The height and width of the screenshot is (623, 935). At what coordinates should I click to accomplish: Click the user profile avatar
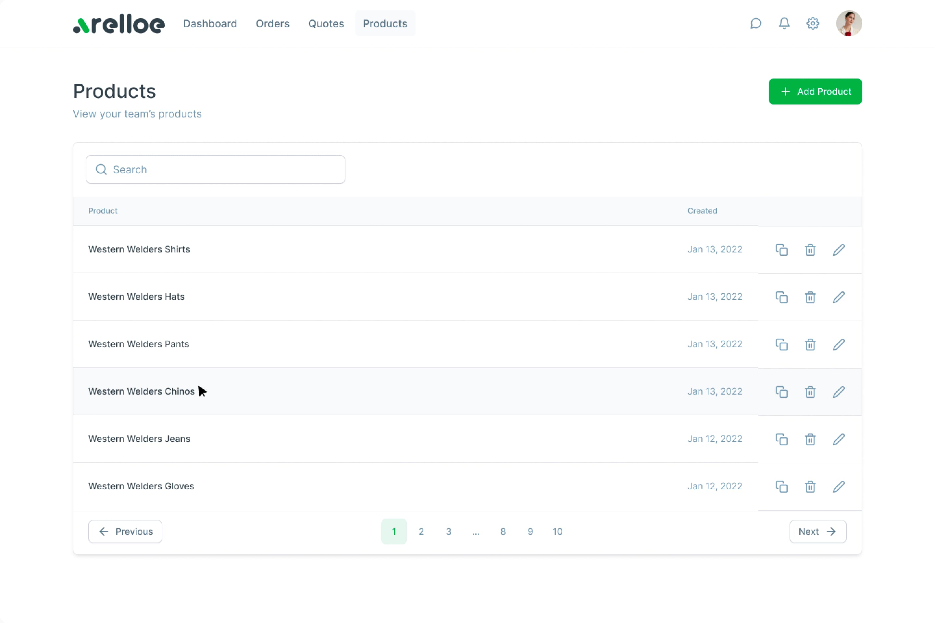[849, 23]
